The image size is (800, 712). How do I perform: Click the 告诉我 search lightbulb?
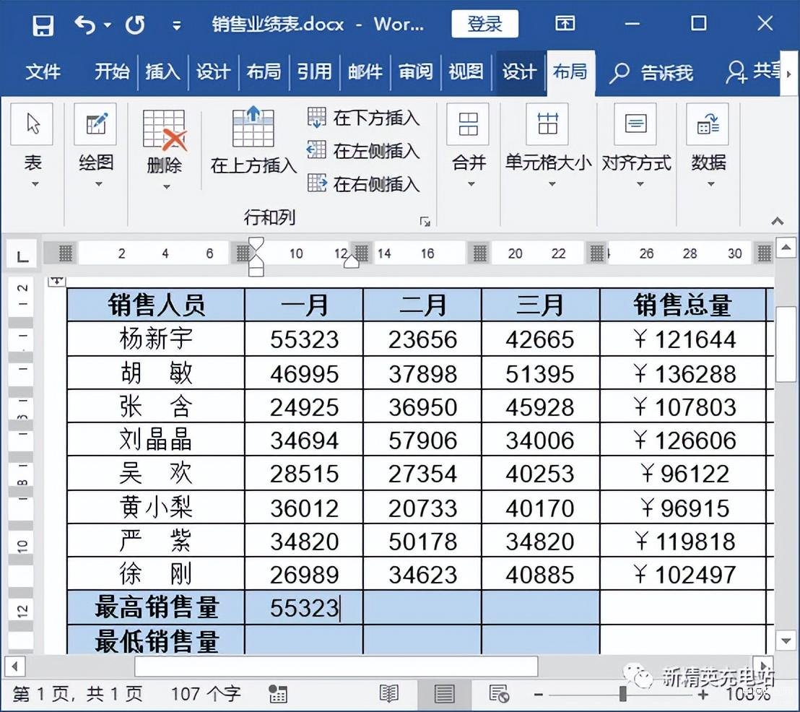651,73
